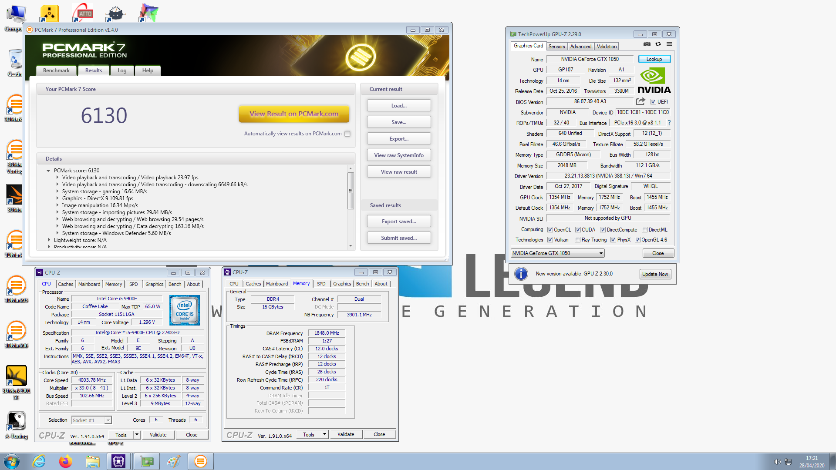The height and width of the screenshot is (470, 836).
Task: Toggle the DirectCompute checkbox
Action: [603, 230]
